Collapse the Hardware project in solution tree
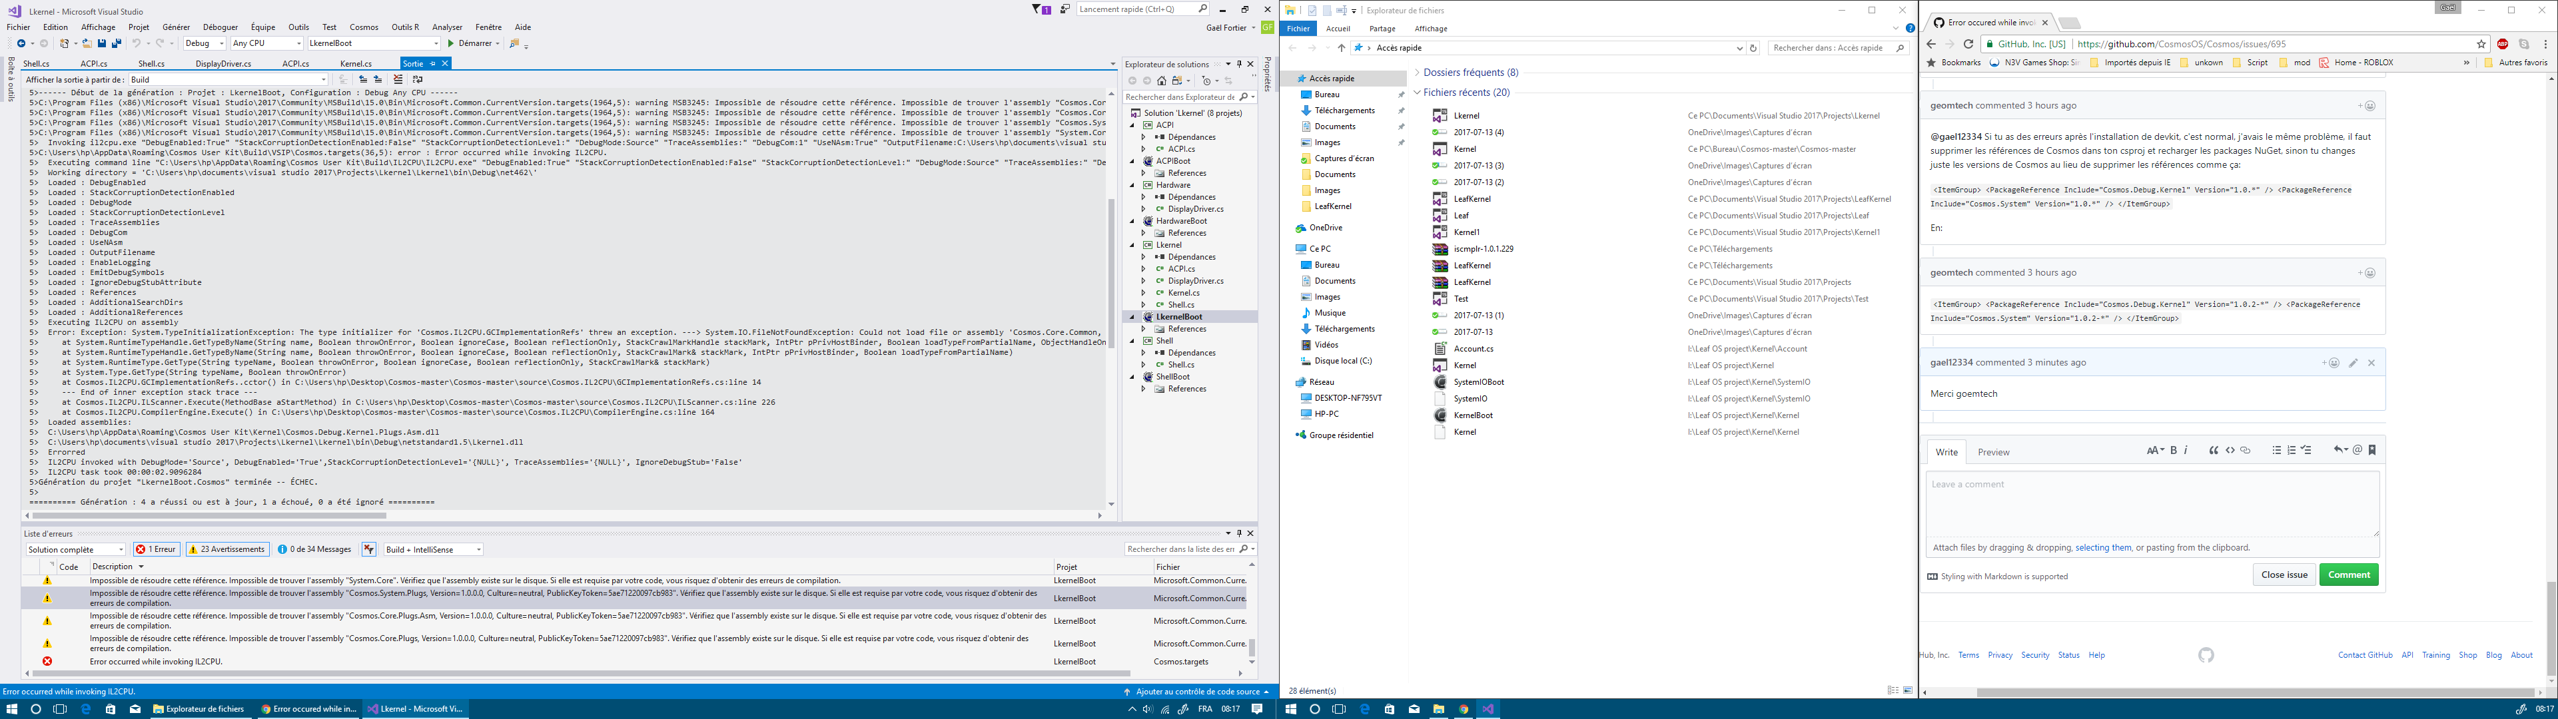 (x=1133, y=184)
